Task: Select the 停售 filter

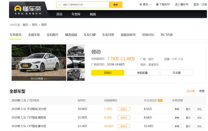Action: tap(202, 91)
